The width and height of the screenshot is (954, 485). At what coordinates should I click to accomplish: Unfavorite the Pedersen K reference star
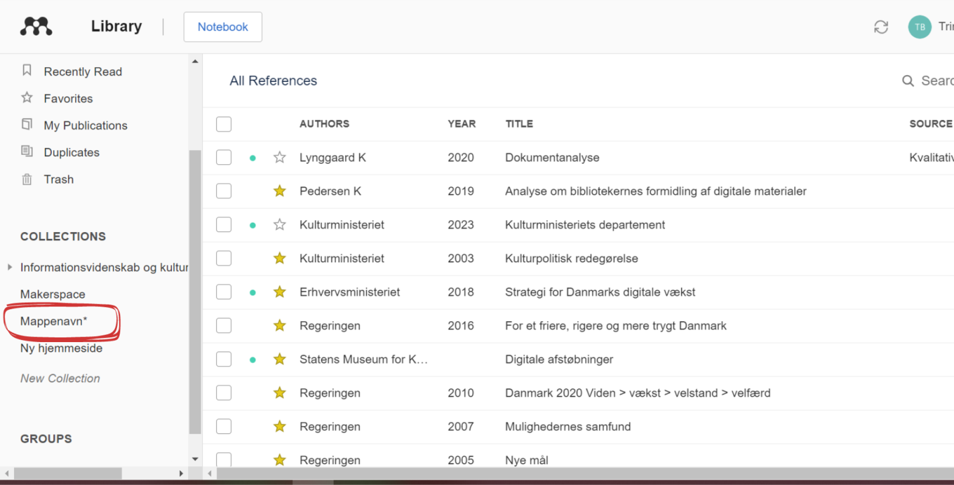(x=280, y=191)
